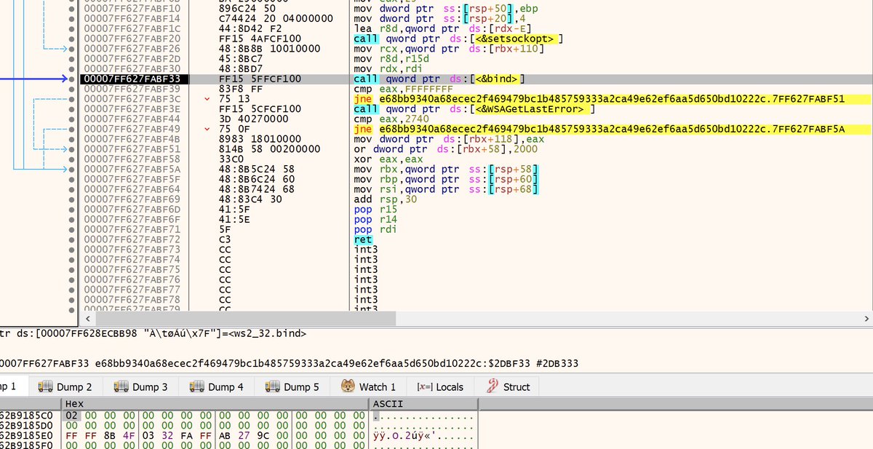The height and width of the screenshot is (449, 873).
Task: Select the 'ret' instruction
Action: [362, 239]
